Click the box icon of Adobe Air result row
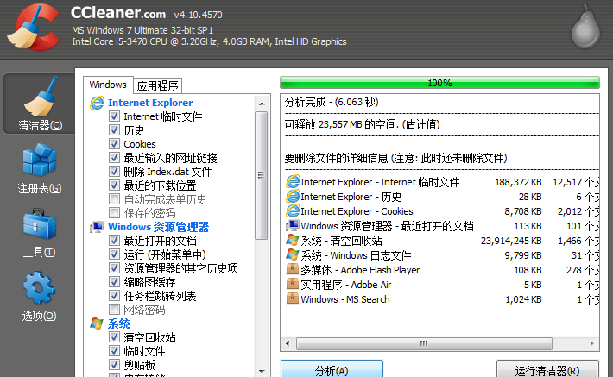 [x=293, y=284]
